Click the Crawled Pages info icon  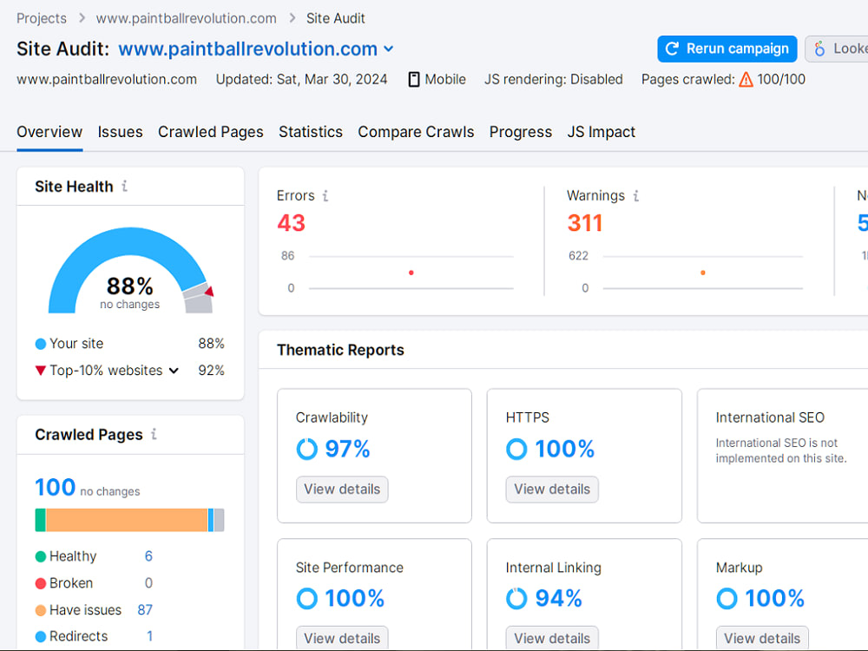point(154,435)
